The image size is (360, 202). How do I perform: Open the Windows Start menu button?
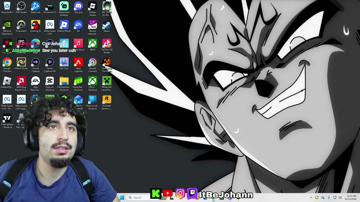pyautogui.click(x=122, y=198)
